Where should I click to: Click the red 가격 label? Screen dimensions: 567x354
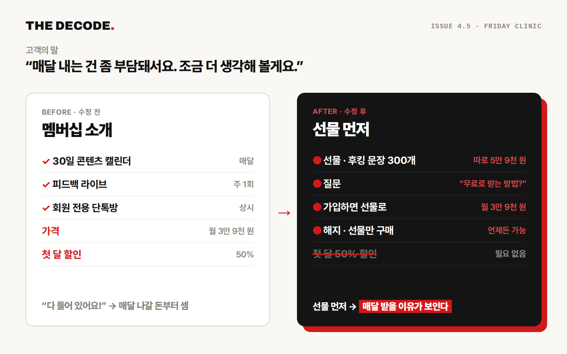[51, 231]
